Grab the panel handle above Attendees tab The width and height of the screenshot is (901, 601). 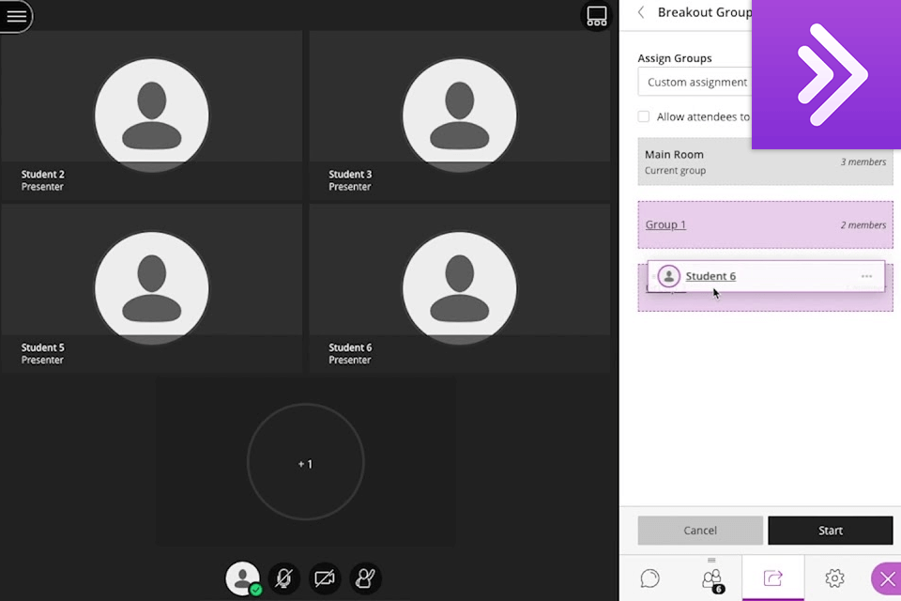pyautogui.click(x=711, y=560)
